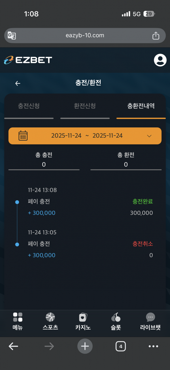Open the user profile icon

coord(160,60)
